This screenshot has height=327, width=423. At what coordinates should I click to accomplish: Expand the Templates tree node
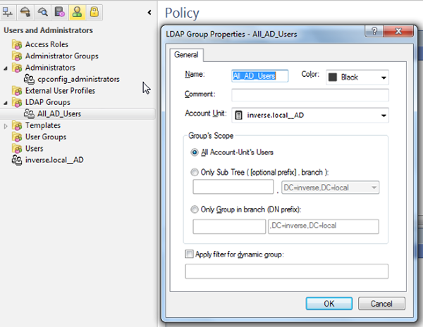coord(6,125)
